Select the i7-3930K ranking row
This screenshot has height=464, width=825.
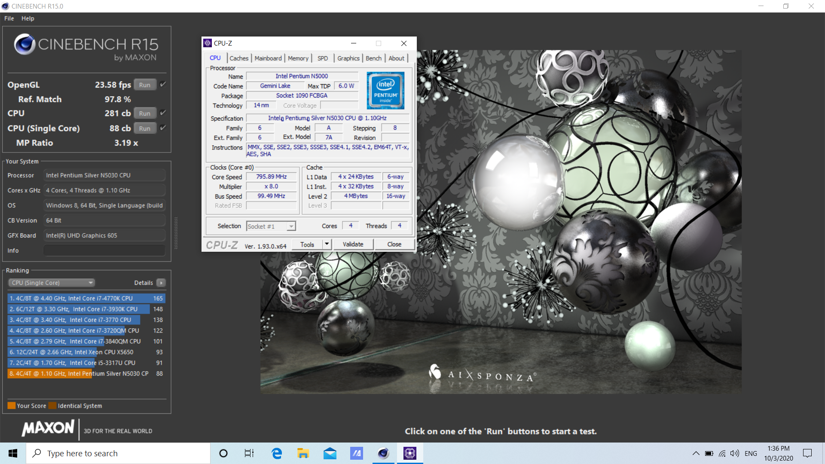pyautogui.click(x=86, y=309)
